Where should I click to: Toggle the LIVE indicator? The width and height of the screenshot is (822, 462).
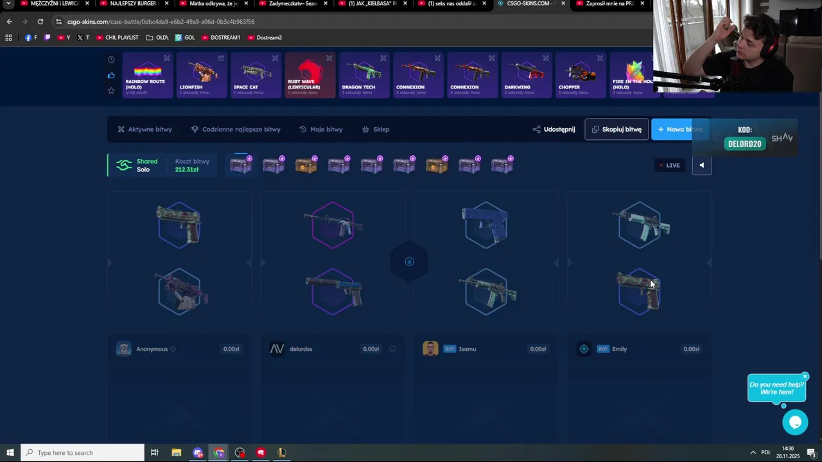(x=669, y=165)
